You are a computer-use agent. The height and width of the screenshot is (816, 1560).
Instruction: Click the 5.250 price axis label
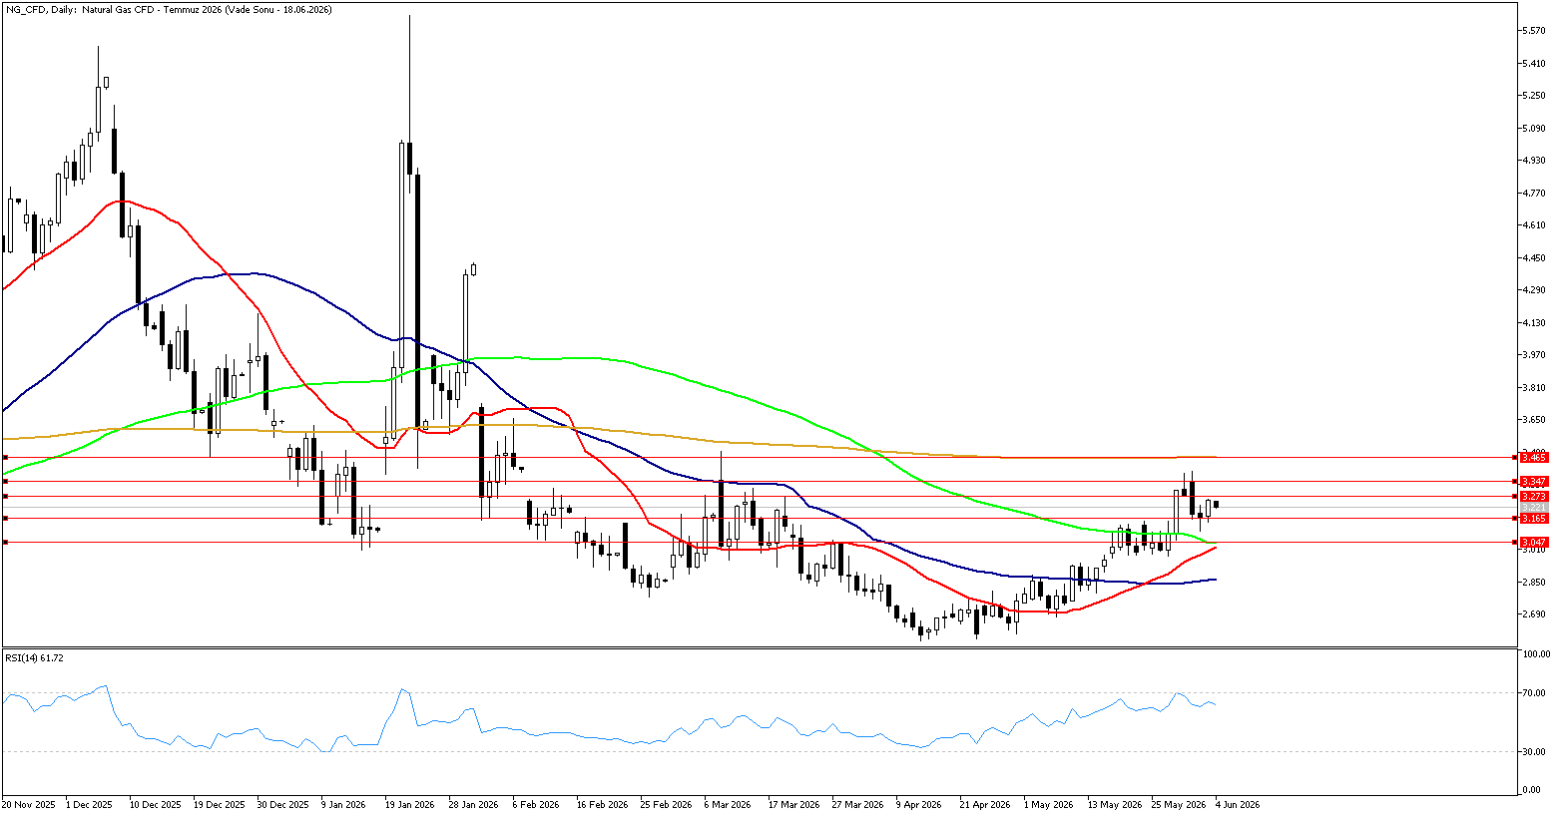coord(1534,96)
